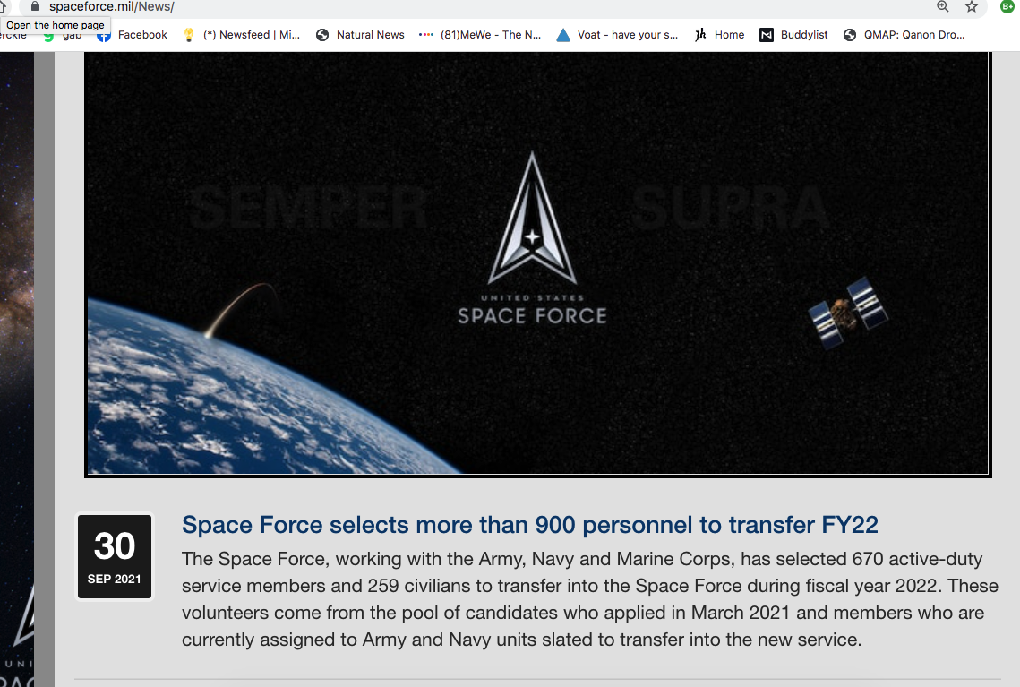This screenshot has height=687, width=1020.
Task: Open the Buddylist bookmark
Action: tap(793, 35)
